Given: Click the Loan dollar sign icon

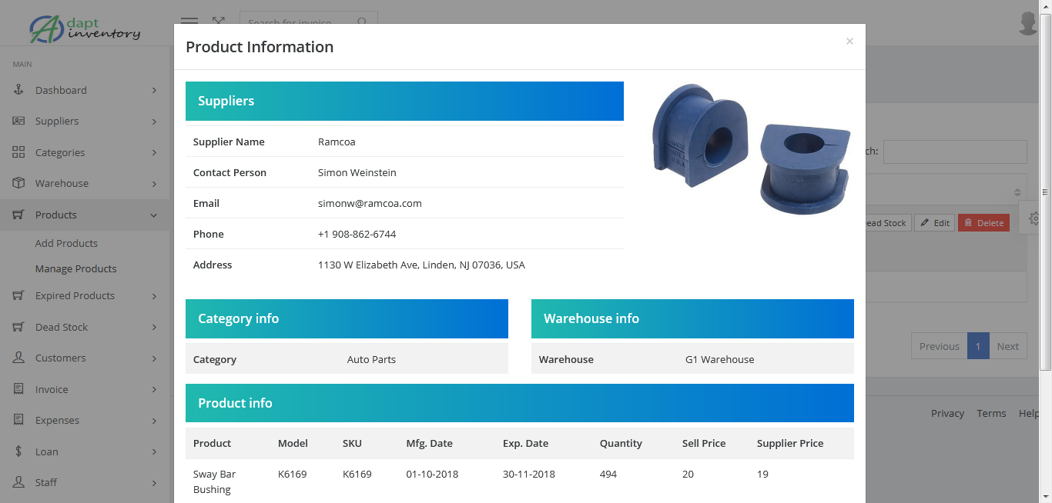Looking at the screenshot, I should coord(18,451).
